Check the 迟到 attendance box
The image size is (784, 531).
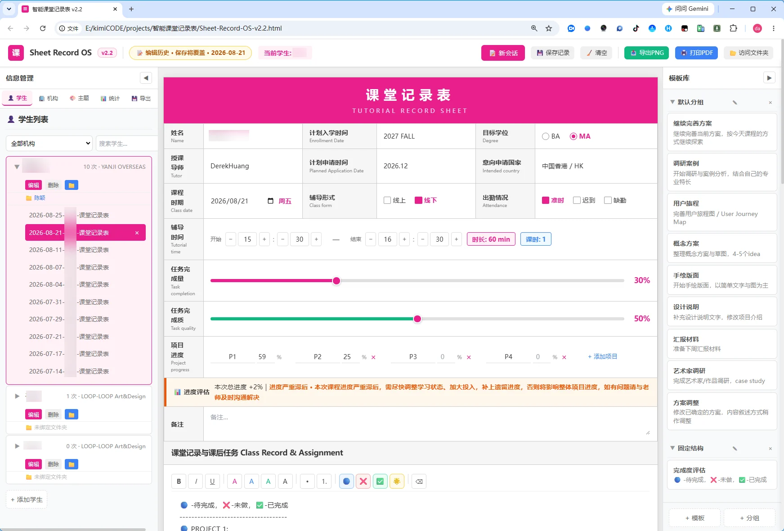[x=577, y=200]
